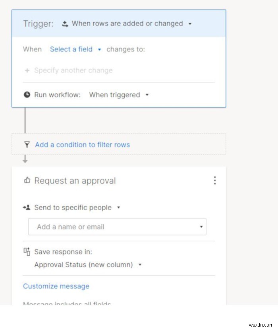This screenshot has height=329, width=278.
Task: Expand the trigger type dropdown arrow
Action: pos(190,24)
